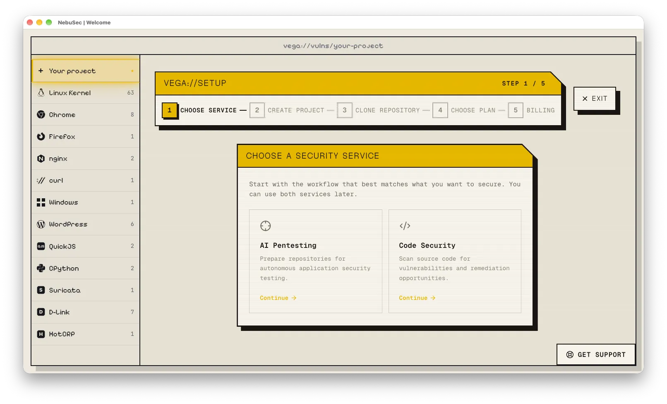Click the CPython snake icon
This screenshot has height=404, width=667.
point(41,268)
